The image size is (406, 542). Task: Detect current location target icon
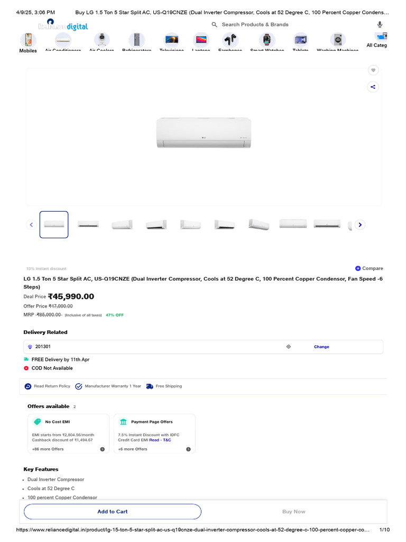pyautogui.click(x=289, y=347)
